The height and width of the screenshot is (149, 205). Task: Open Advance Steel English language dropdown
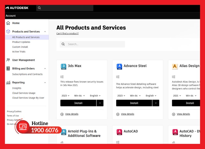click(x=151, y=96)
